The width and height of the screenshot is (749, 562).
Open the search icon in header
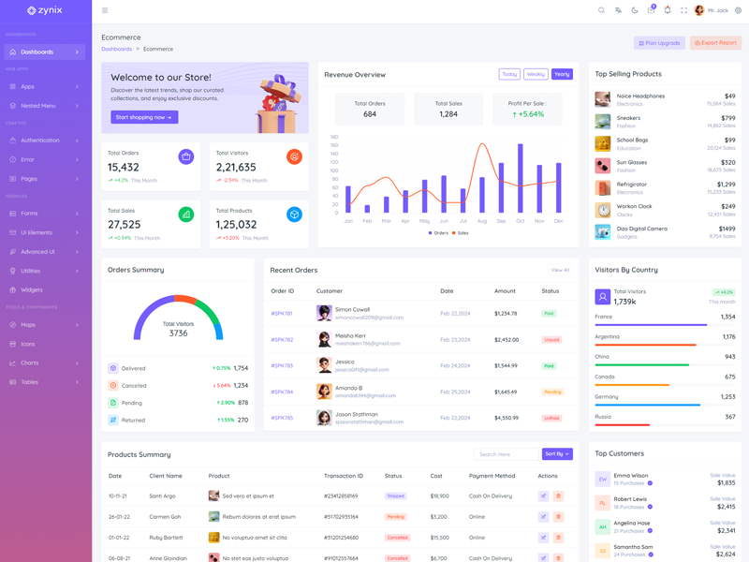click(x=601, y=10)
